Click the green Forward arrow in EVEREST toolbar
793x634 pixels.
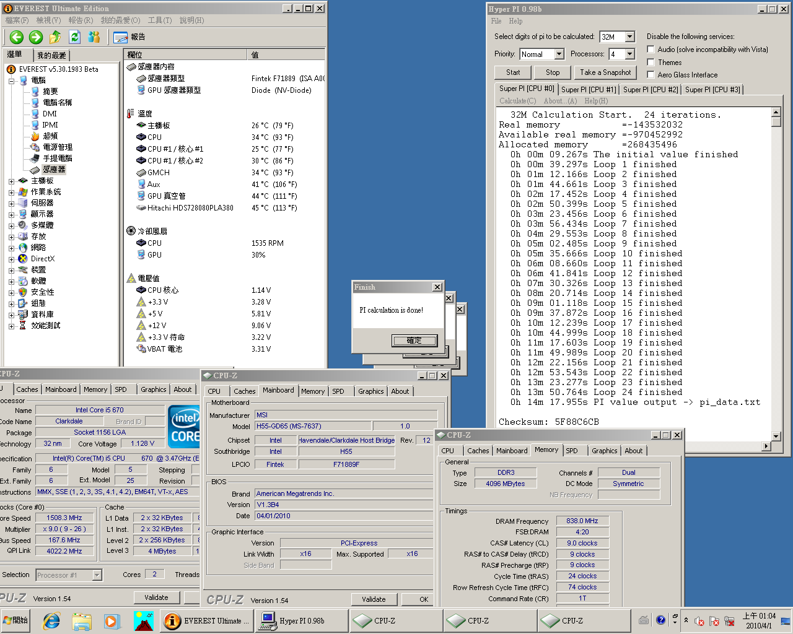tap(36, 37)
